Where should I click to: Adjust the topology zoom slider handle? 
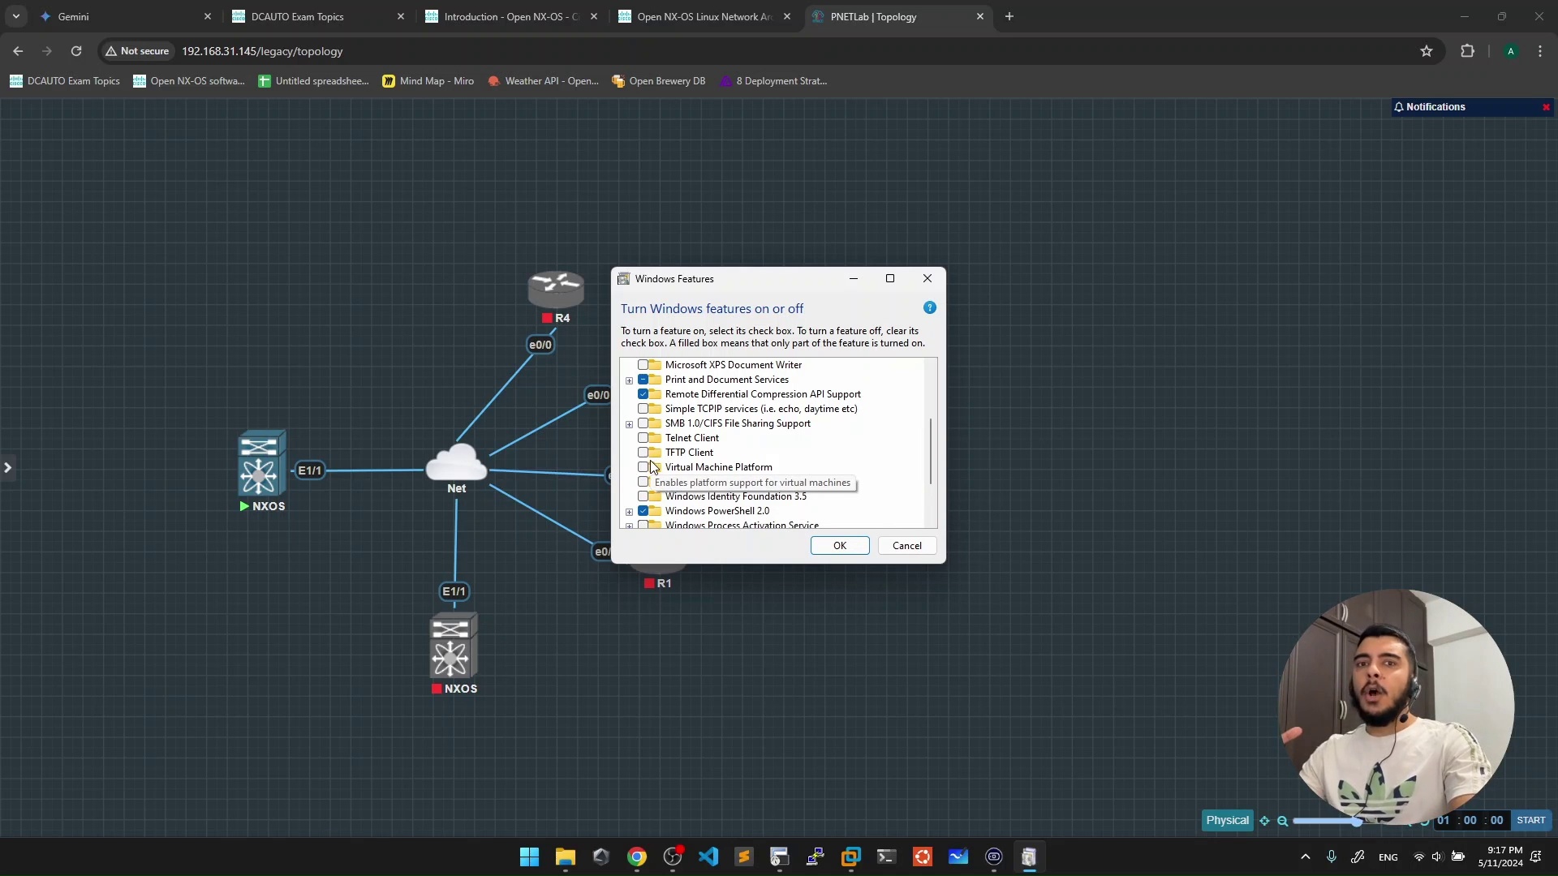click(1356, 821)
